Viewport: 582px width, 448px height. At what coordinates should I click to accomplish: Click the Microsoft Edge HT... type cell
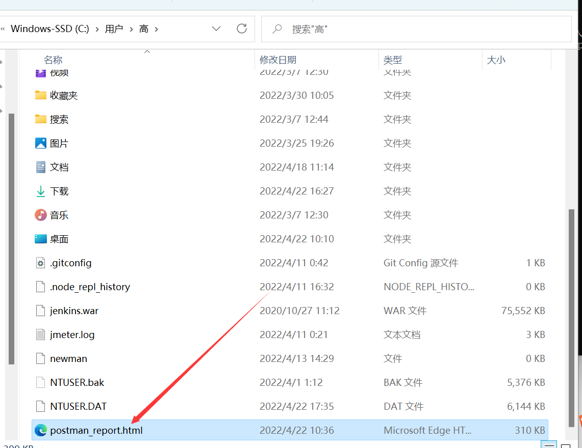(427, 431)
